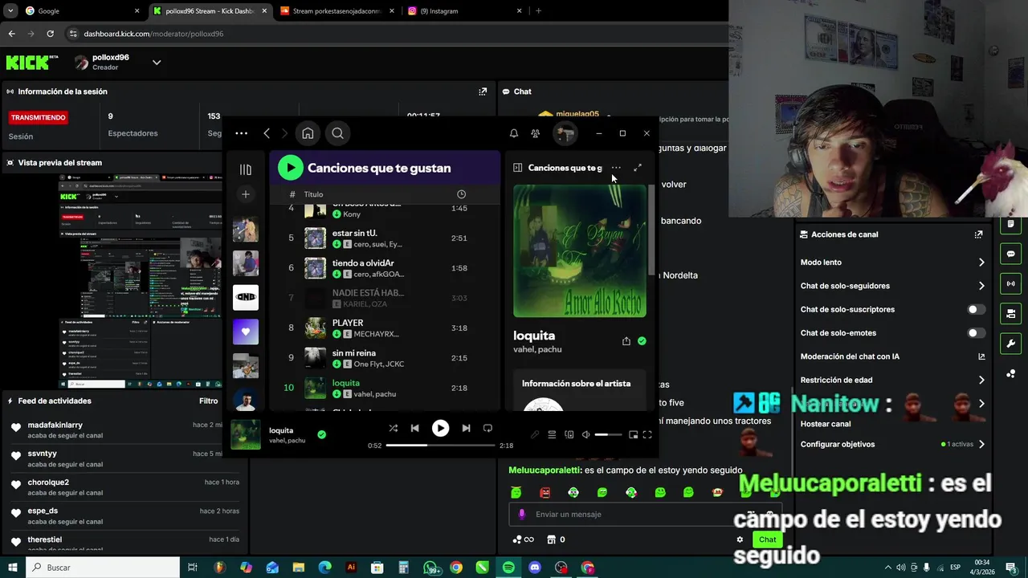This screenshot has width=1028, height=578.
Task: Open the Spotify queue icon
Action: pos(552,435)
